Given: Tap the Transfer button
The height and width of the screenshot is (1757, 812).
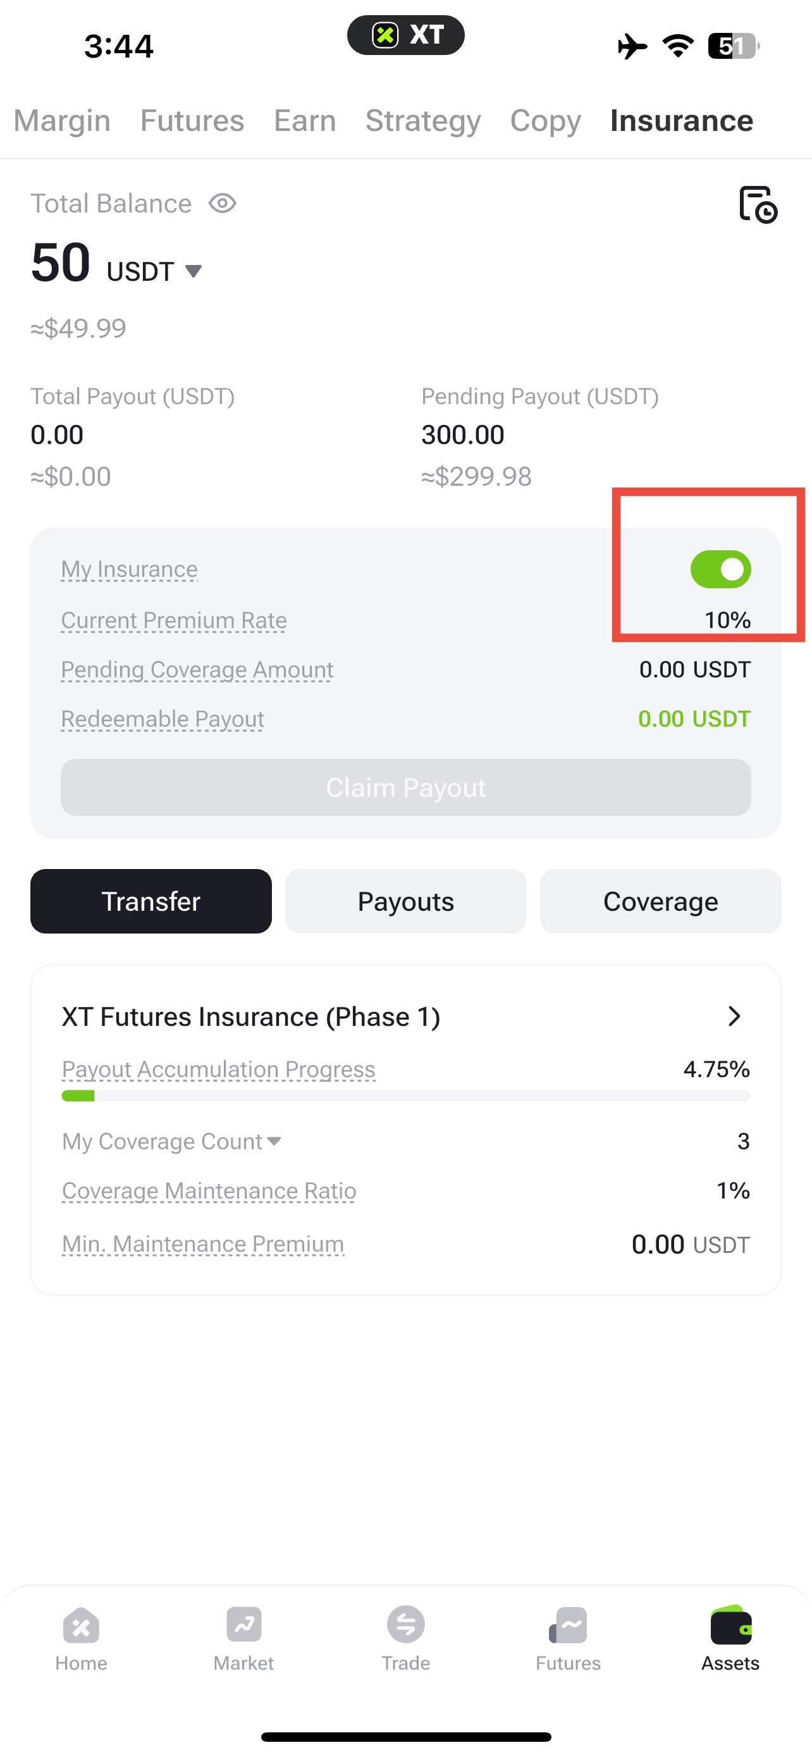Looking at the screenshot, I should (x=151, y=901).
